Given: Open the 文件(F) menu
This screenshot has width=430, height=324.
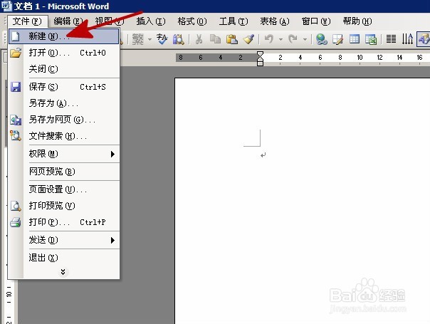Looking at the screenshot, I should coord(27,21).
